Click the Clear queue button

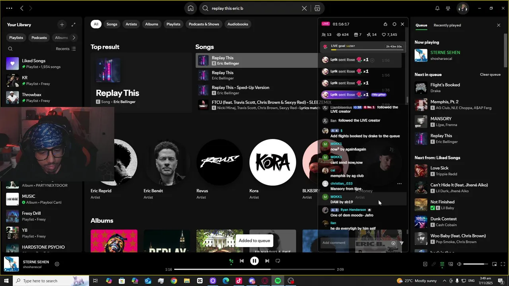pyautogui.click(x=490, y=75)
